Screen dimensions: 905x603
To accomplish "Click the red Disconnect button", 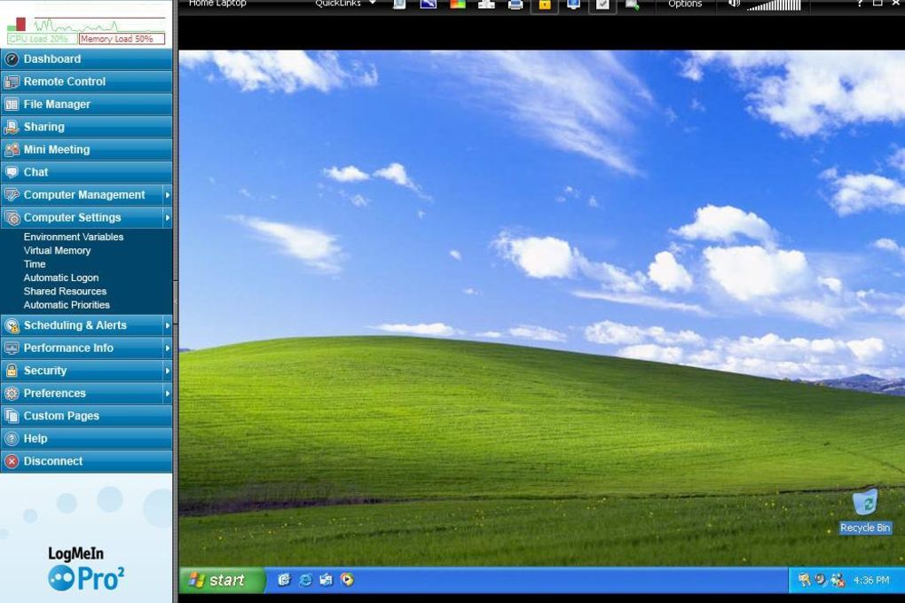I will click(87, 461).
